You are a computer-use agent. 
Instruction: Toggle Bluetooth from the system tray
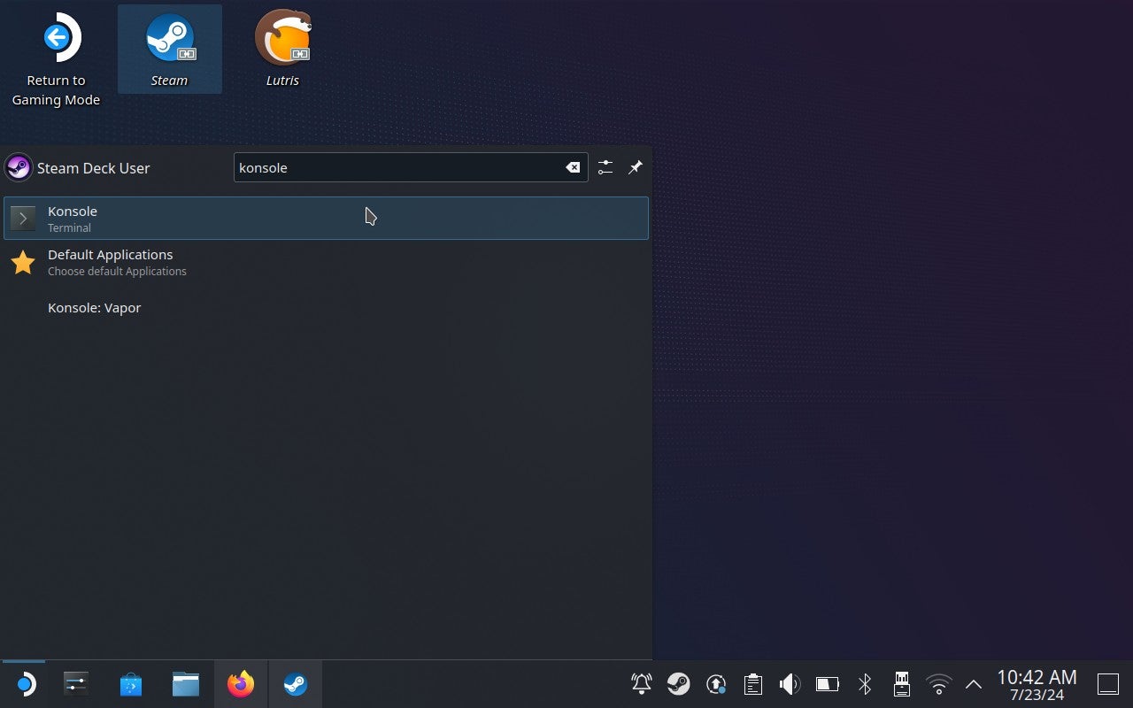click(x=865, y=683)
